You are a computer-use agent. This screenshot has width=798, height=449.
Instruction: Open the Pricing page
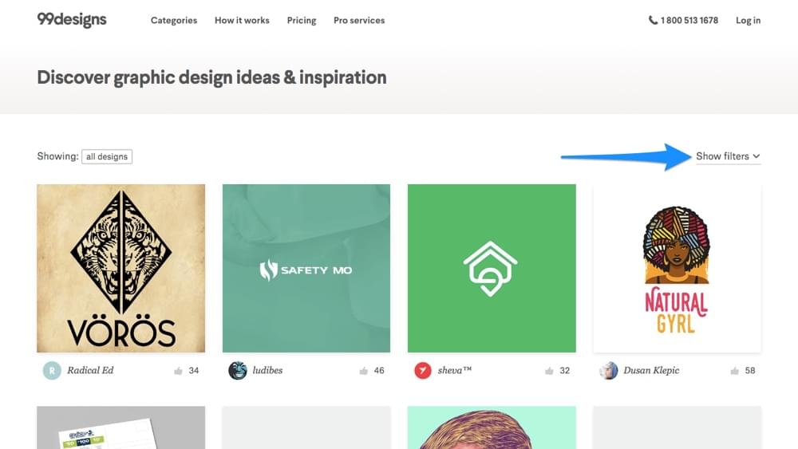(302, 21)
